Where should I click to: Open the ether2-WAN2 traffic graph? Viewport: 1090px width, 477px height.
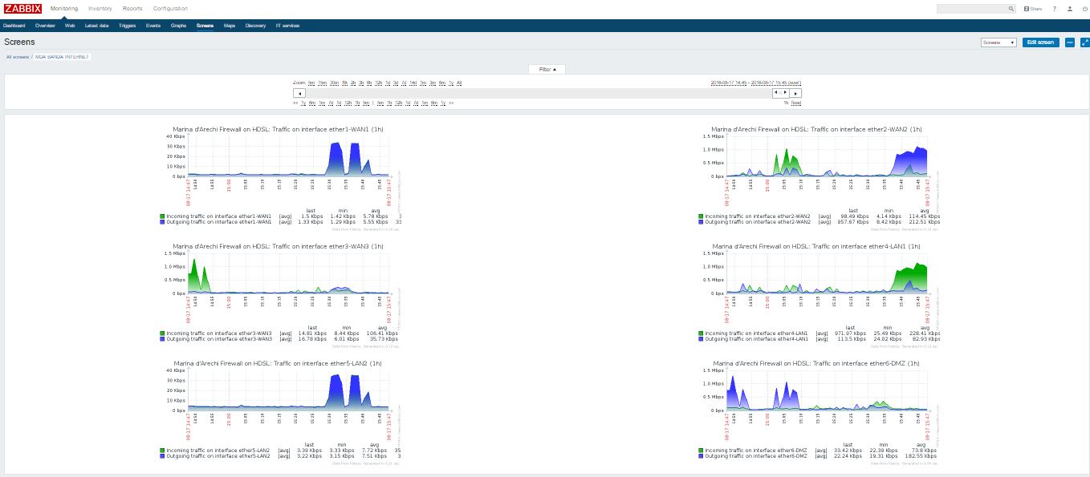819,176
